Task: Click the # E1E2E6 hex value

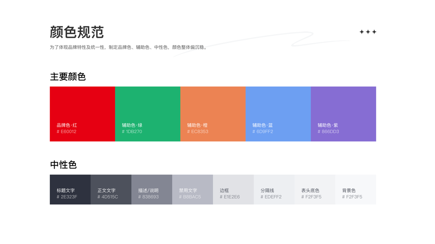Action: pyautogui.click(x=230, y=197)
